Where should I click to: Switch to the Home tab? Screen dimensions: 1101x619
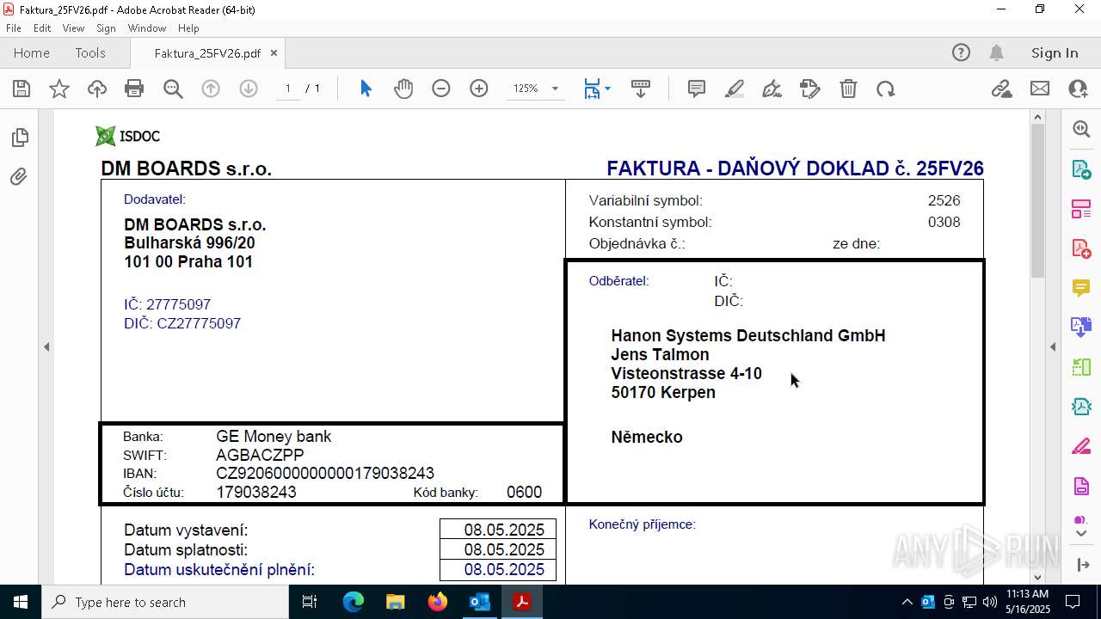[x=32, y=52]
